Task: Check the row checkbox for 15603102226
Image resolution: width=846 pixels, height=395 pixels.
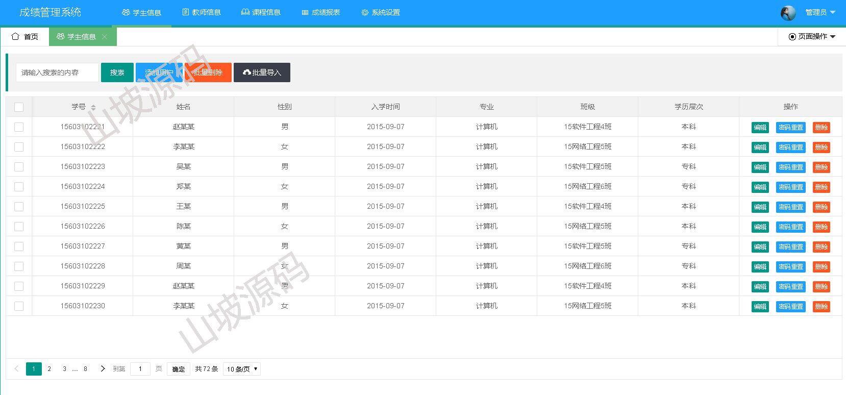Action: [x=19, y=227]
